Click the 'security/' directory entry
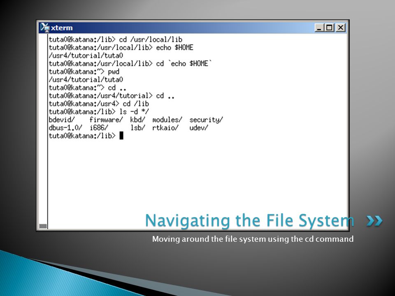Image resolution: width=395 pixels, height=296 pixels. tap(206, 120)
